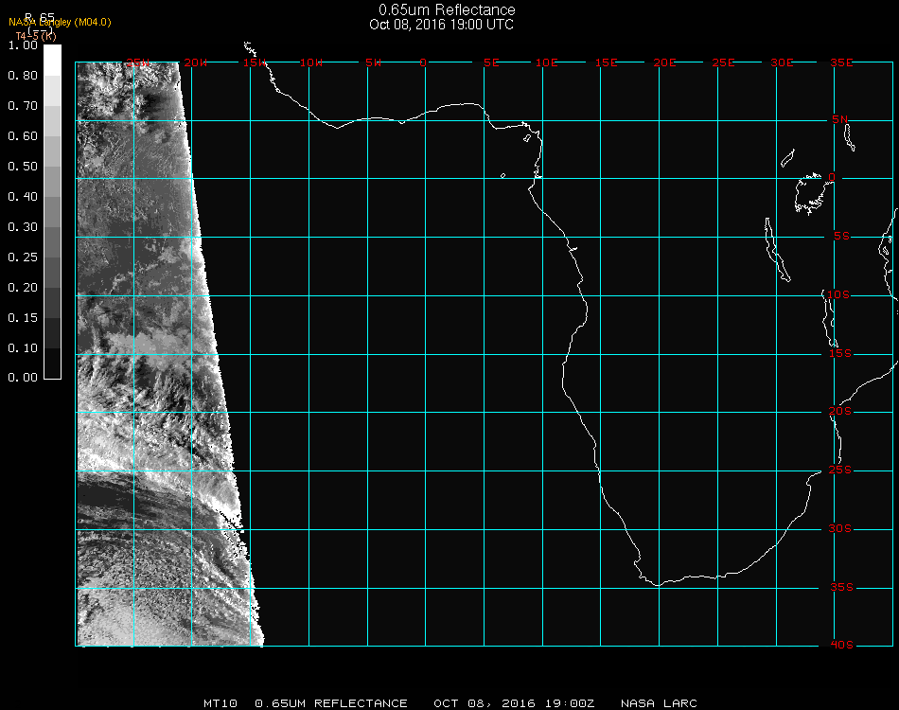The height and width of the screenshot is (710, 899).
Task: Select the NASA Langley (M04.0) label
Action: [60, 23]
